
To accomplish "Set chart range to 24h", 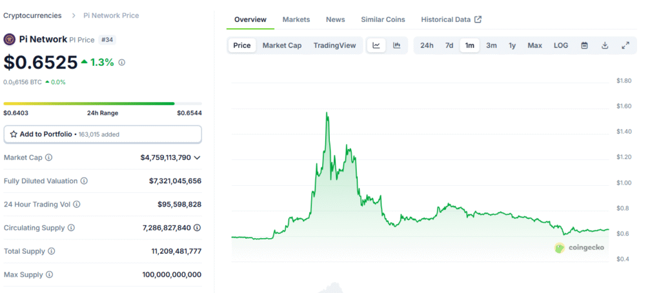I will pos(427,46).
